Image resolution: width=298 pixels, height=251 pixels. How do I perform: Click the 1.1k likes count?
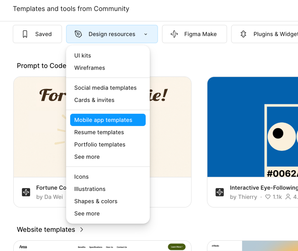coord(277,197)
